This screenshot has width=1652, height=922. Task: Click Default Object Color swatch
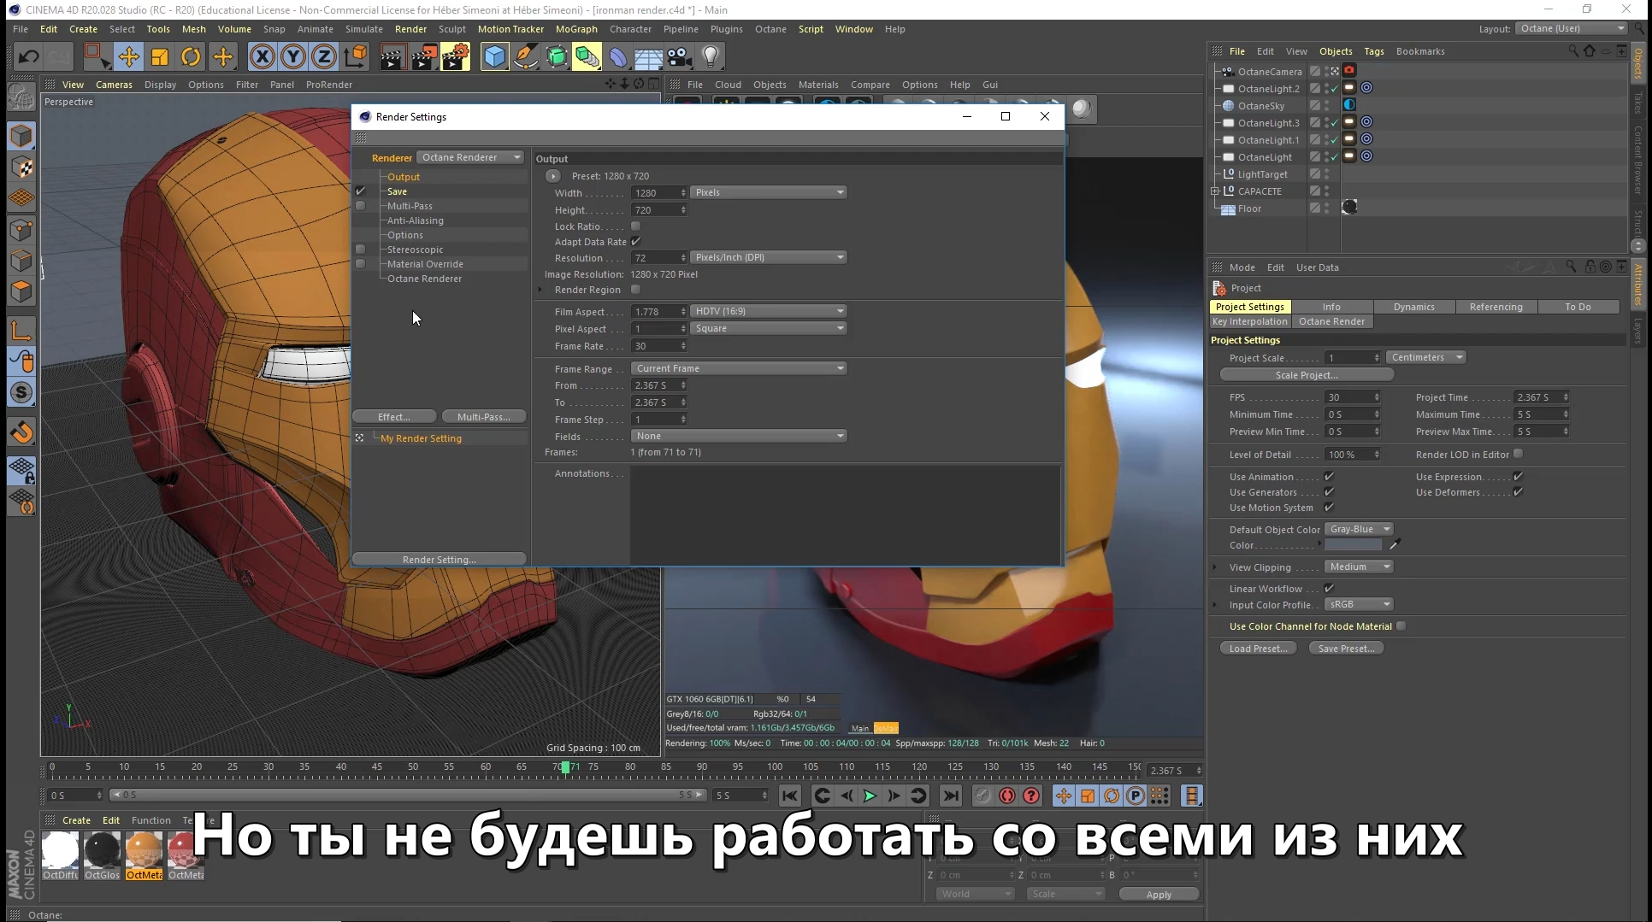pos(1353,545)
